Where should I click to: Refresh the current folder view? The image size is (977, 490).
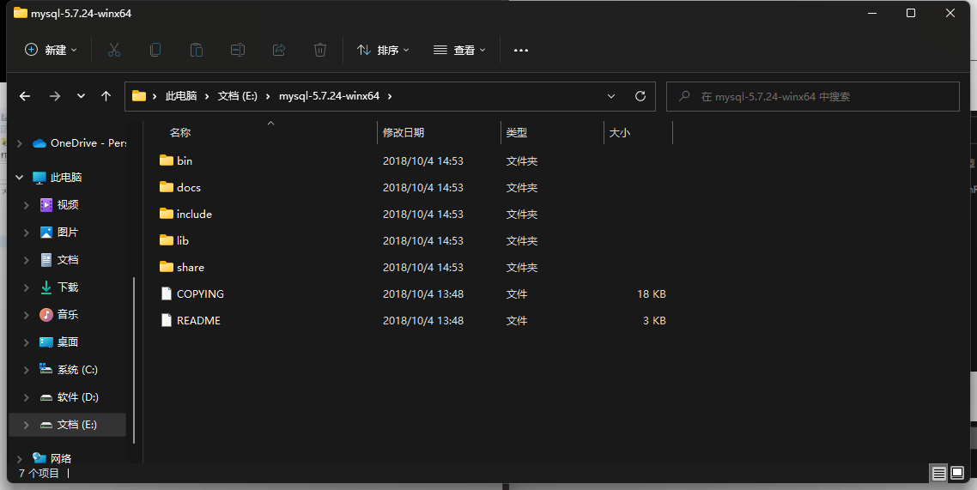click(x=640, y=96)
